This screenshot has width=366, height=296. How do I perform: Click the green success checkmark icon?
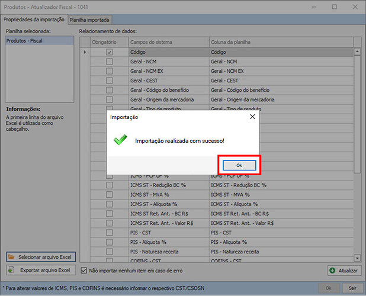(121, 140)
